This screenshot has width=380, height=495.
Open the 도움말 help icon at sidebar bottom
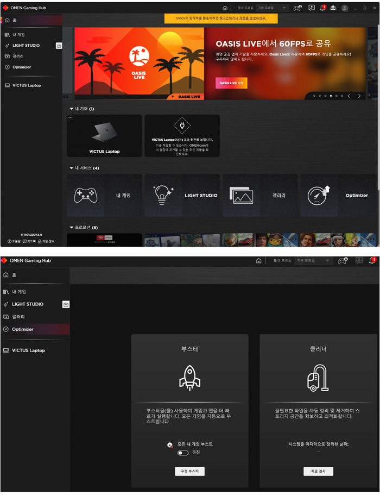pyautogui.click(x=10, y=241)
